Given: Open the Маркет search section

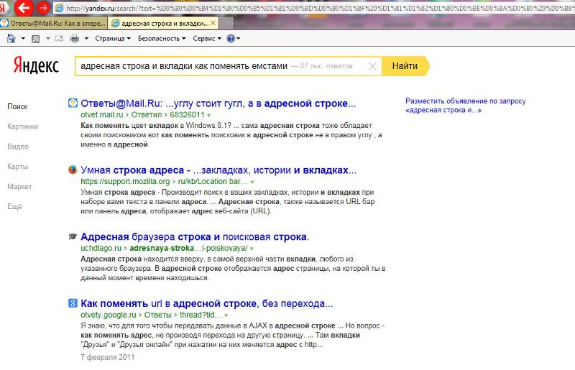Looking at the screenshot, I should point(19,186).
